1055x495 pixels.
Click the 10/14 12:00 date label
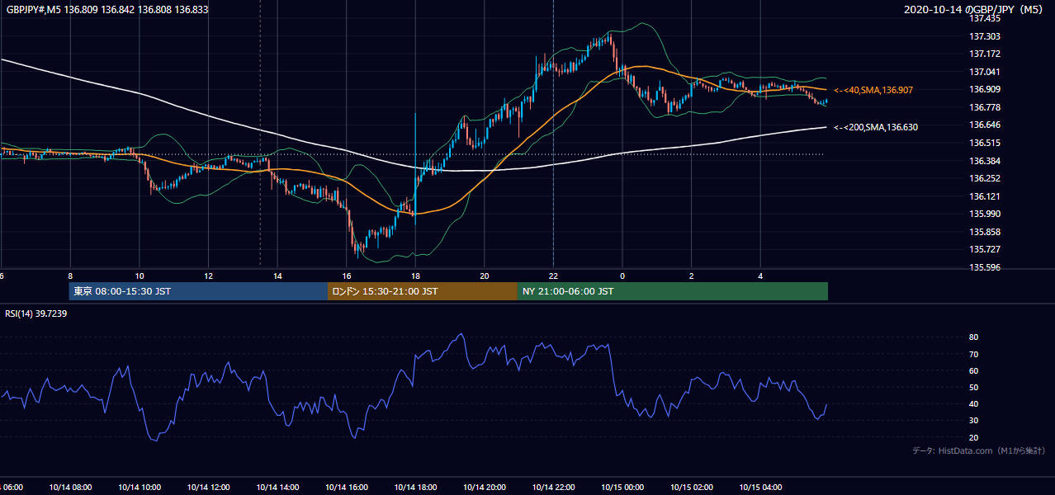coord(208,488)
